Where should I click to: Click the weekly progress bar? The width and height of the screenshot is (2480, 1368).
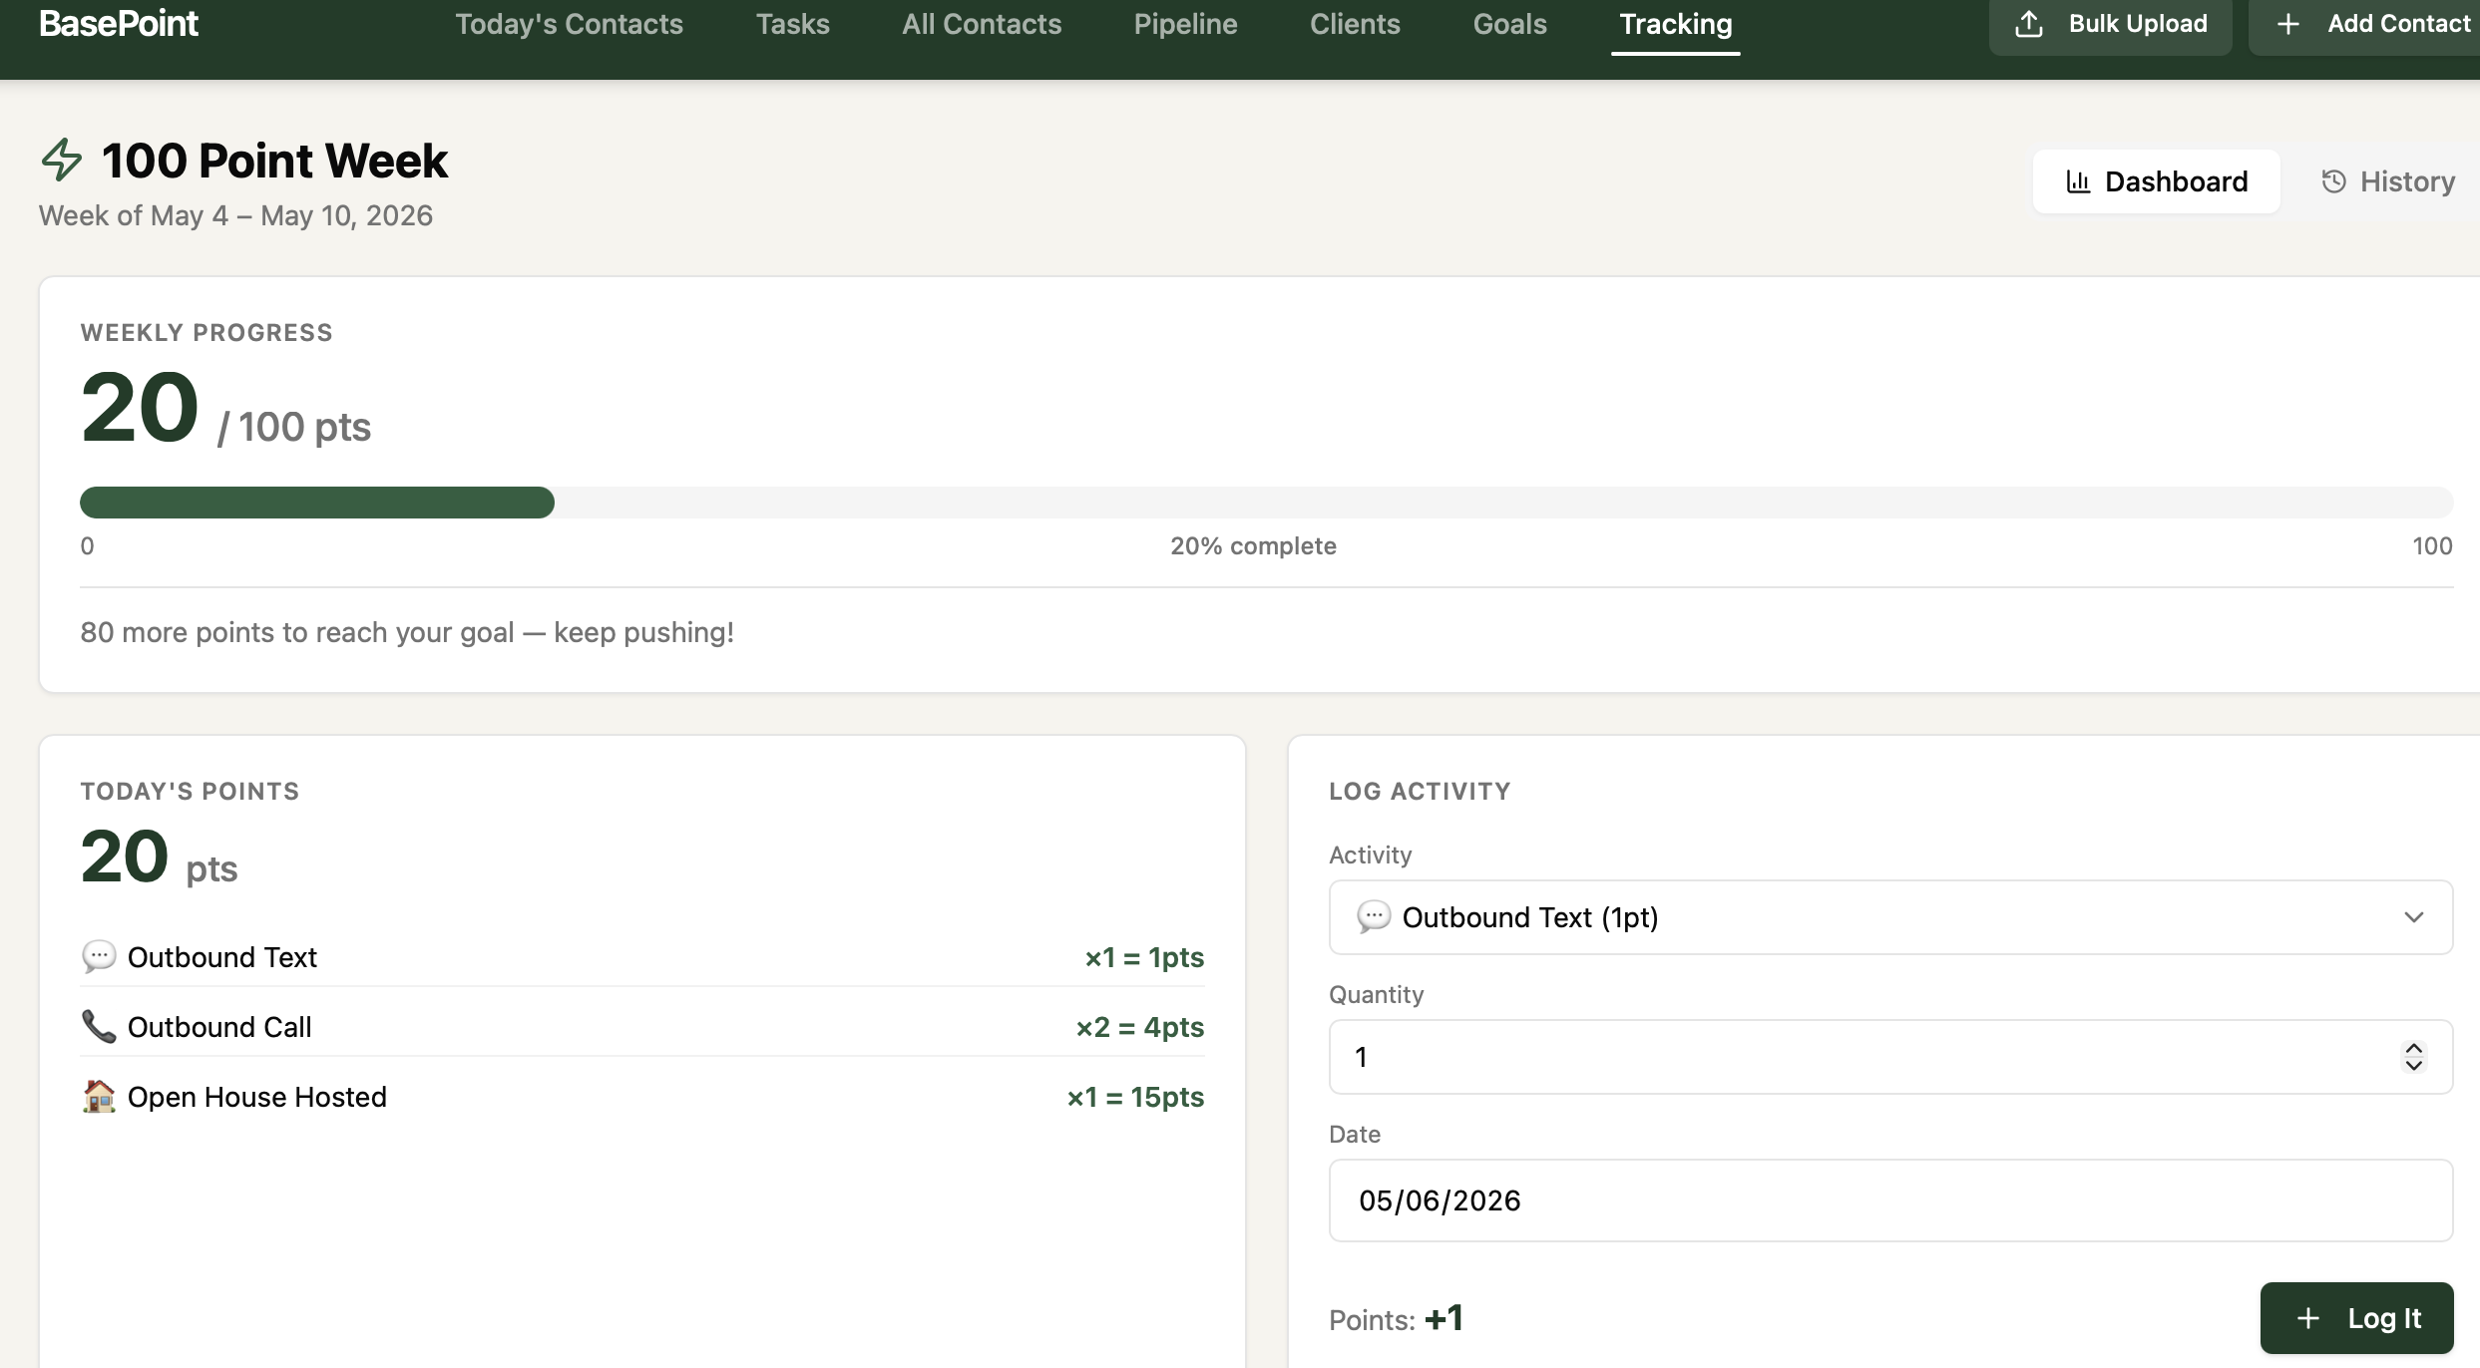1266,503
